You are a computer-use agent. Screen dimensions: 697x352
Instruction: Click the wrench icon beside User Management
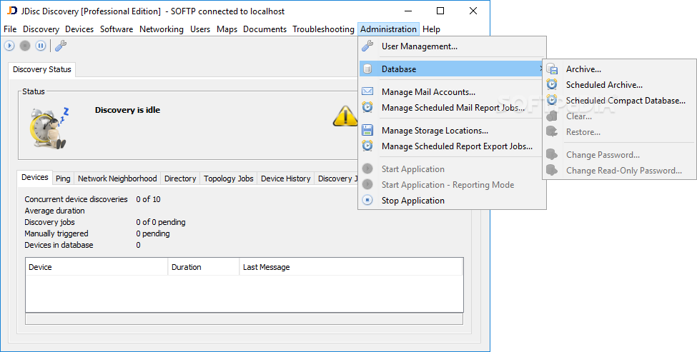[367, 46]
